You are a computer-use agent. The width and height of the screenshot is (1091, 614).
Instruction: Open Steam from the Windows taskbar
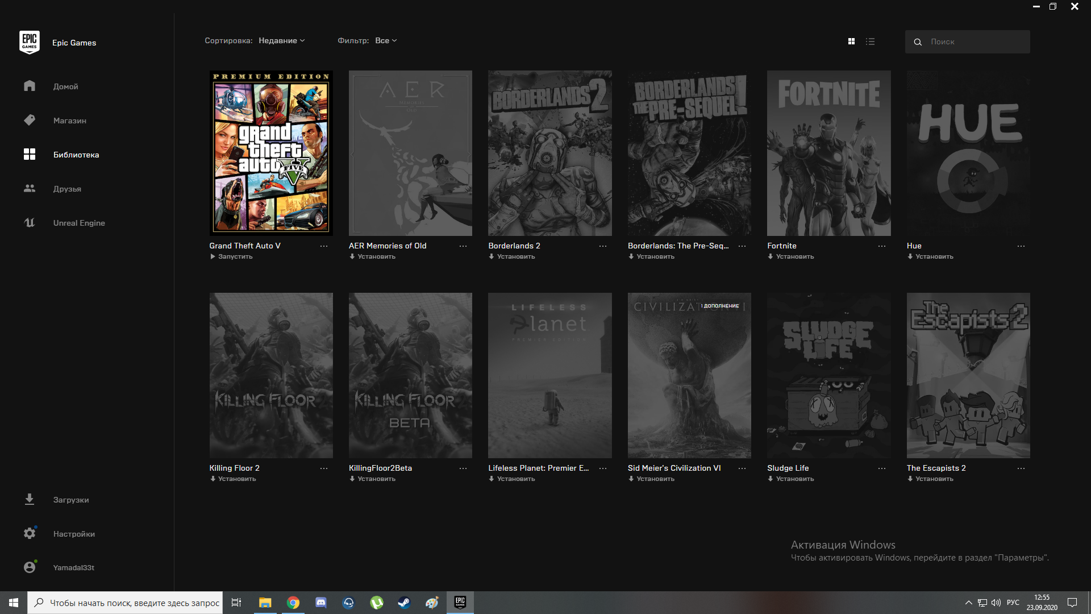tap(404, 603)
